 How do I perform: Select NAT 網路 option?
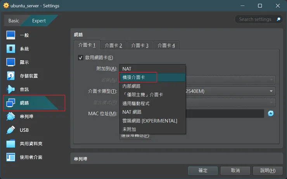[153, 112]
